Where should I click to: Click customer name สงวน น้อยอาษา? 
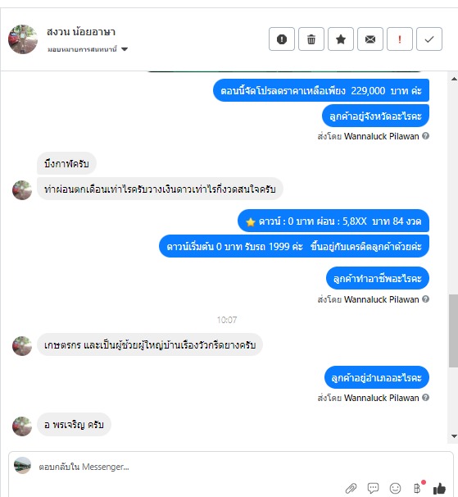point(81,32)
